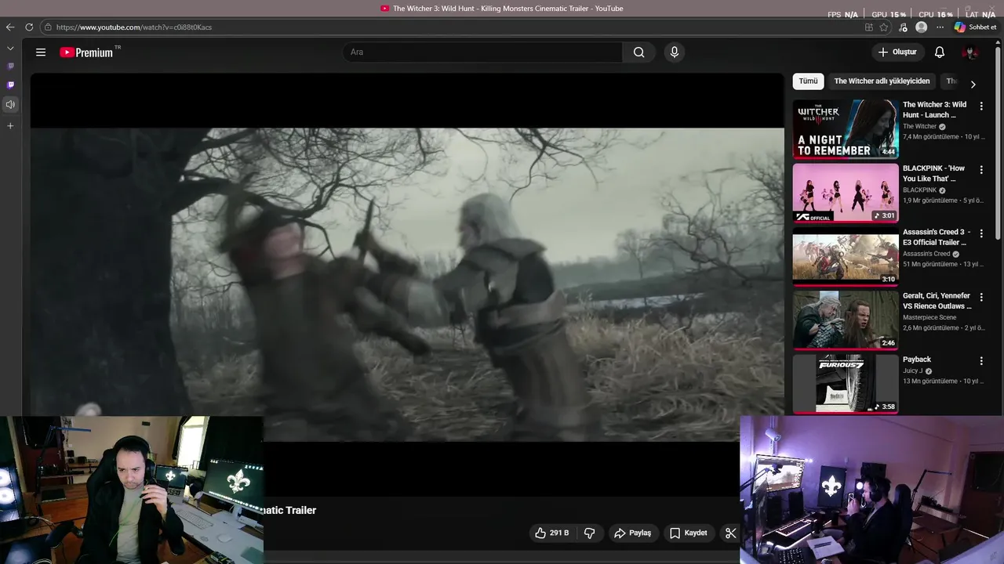Open the YouTube account avatar menu
The image size is (1004, 564).
pos(971,52)
